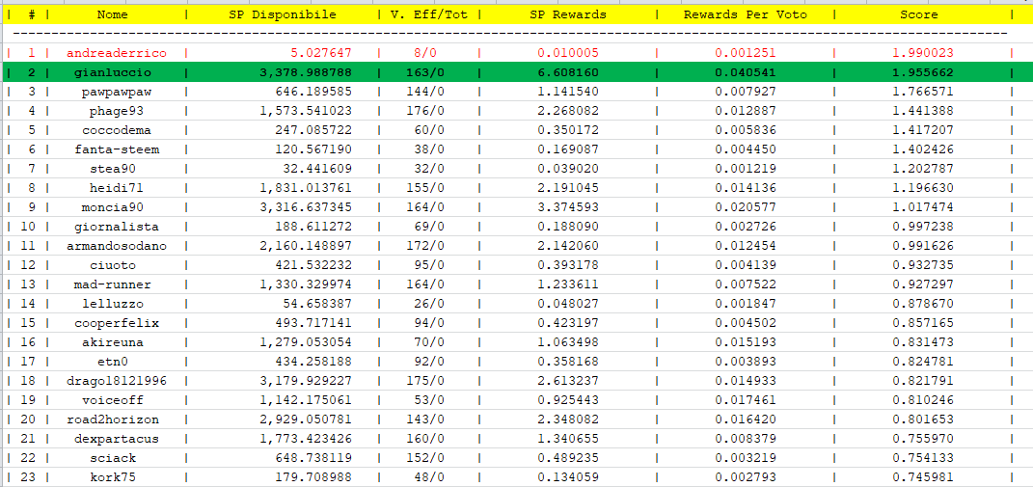Select the cell 'coccodema'
This screenshot has height=487, width=1033.
[117, 130]
